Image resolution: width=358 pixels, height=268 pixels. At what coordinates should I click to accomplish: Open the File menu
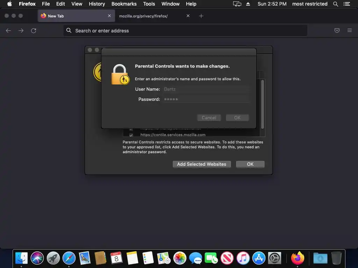pos(46,4)
